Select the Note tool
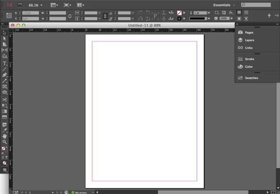This screenshot has width=280, height=194. coord(5,125)
